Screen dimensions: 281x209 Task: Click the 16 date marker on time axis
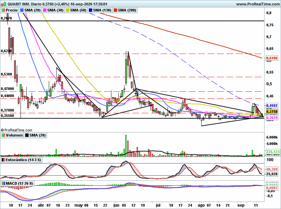[58, 205]
